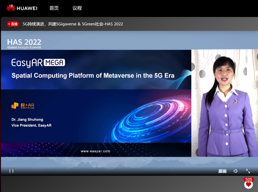The width and height of the screenshot is (258, 192).
Task: Switch the video to fullscreen mode
Action: pyautogui.click(x=248, y=171)
